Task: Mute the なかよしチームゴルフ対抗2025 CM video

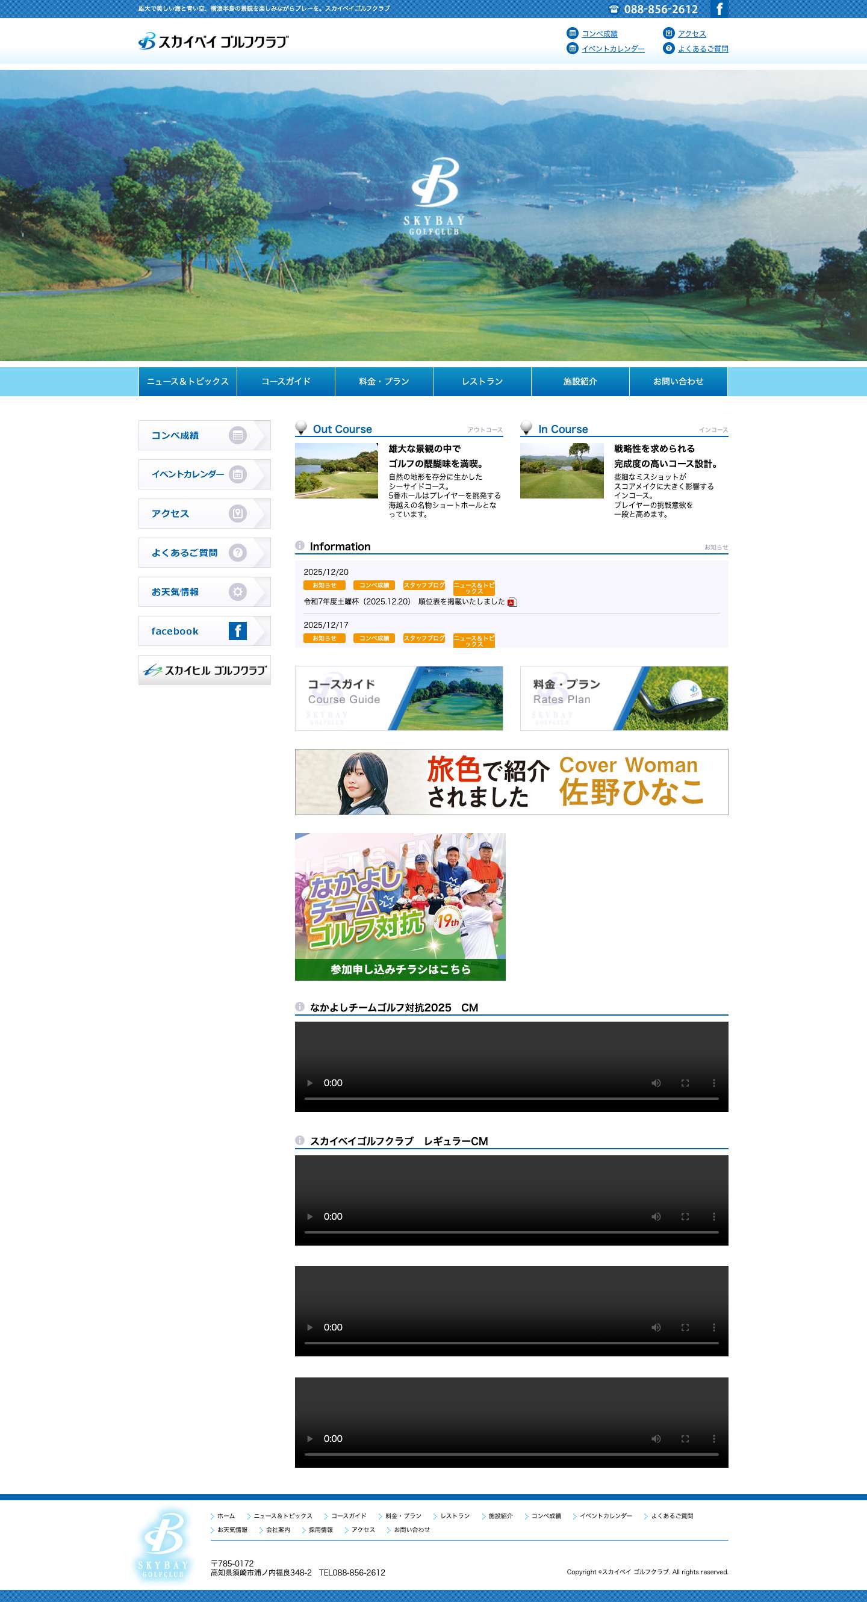Action: click(656, 1082)
